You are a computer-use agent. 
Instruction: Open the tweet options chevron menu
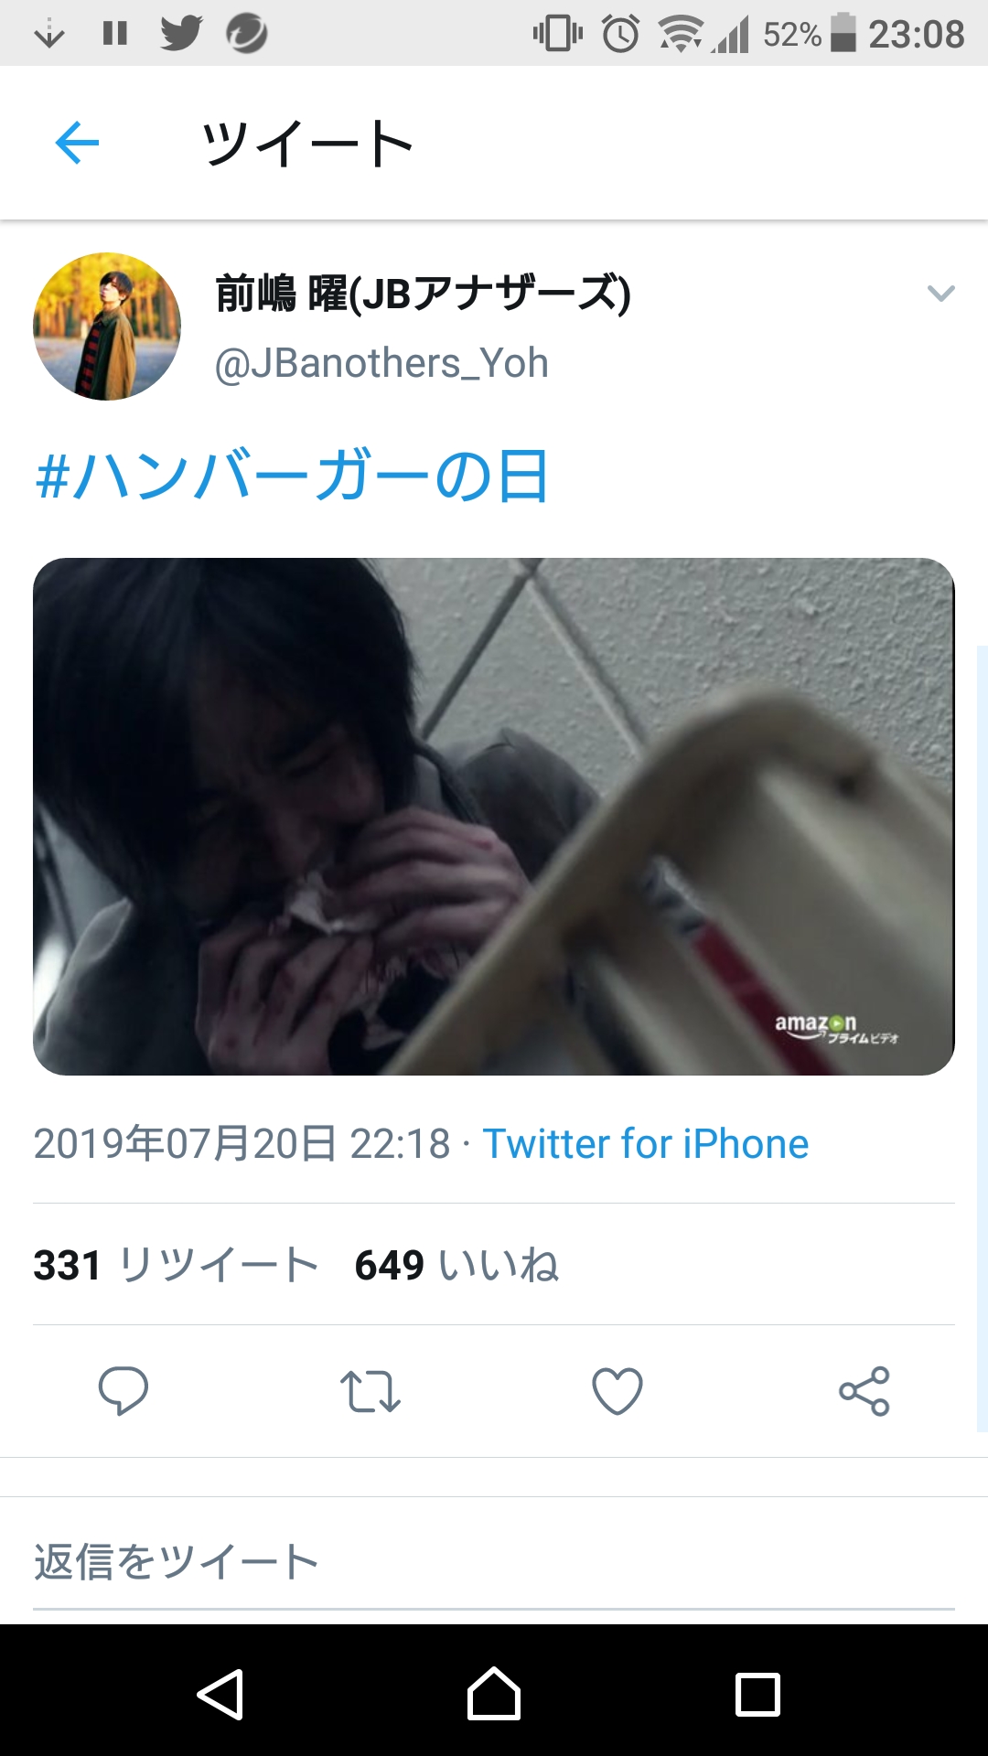pos(940,293)
